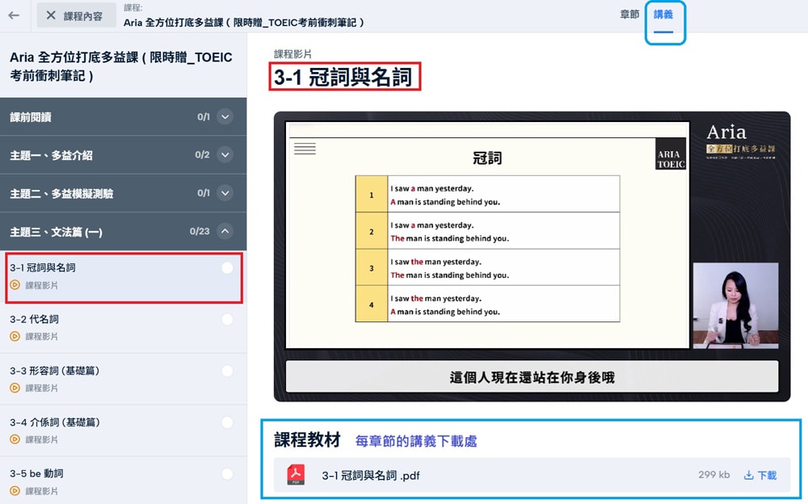Image resolution: width=808 pixels, height=504 pixels.
Task: Switch to the 章節 tab
Action: click(x=629, y=15)
